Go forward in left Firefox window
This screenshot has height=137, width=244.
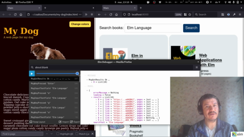pos(10,14)
